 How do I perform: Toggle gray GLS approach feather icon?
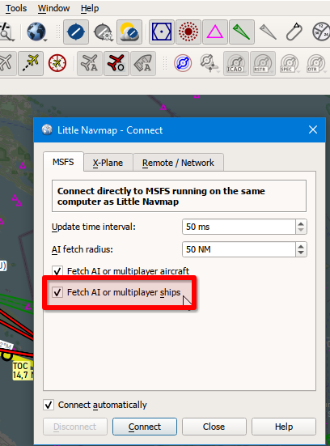[268, 32]
